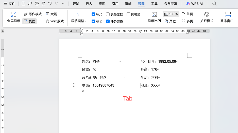Viewport: 238px width, 133px height.
Task: Click the tab stop type selector
Action: coord(3,31)
